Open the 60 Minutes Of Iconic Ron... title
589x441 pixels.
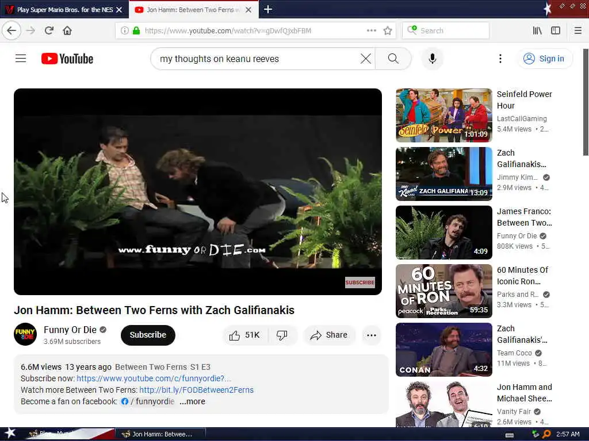522,275
